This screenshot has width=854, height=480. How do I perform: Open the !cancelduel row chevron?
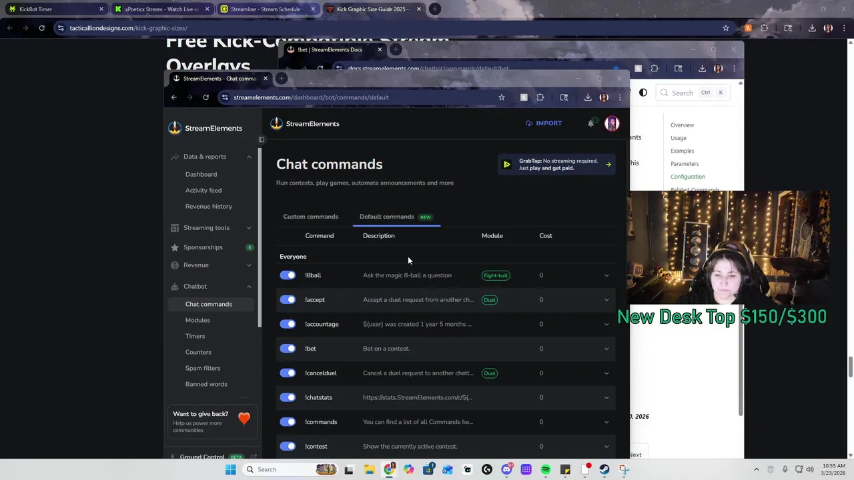click(606, 373)
